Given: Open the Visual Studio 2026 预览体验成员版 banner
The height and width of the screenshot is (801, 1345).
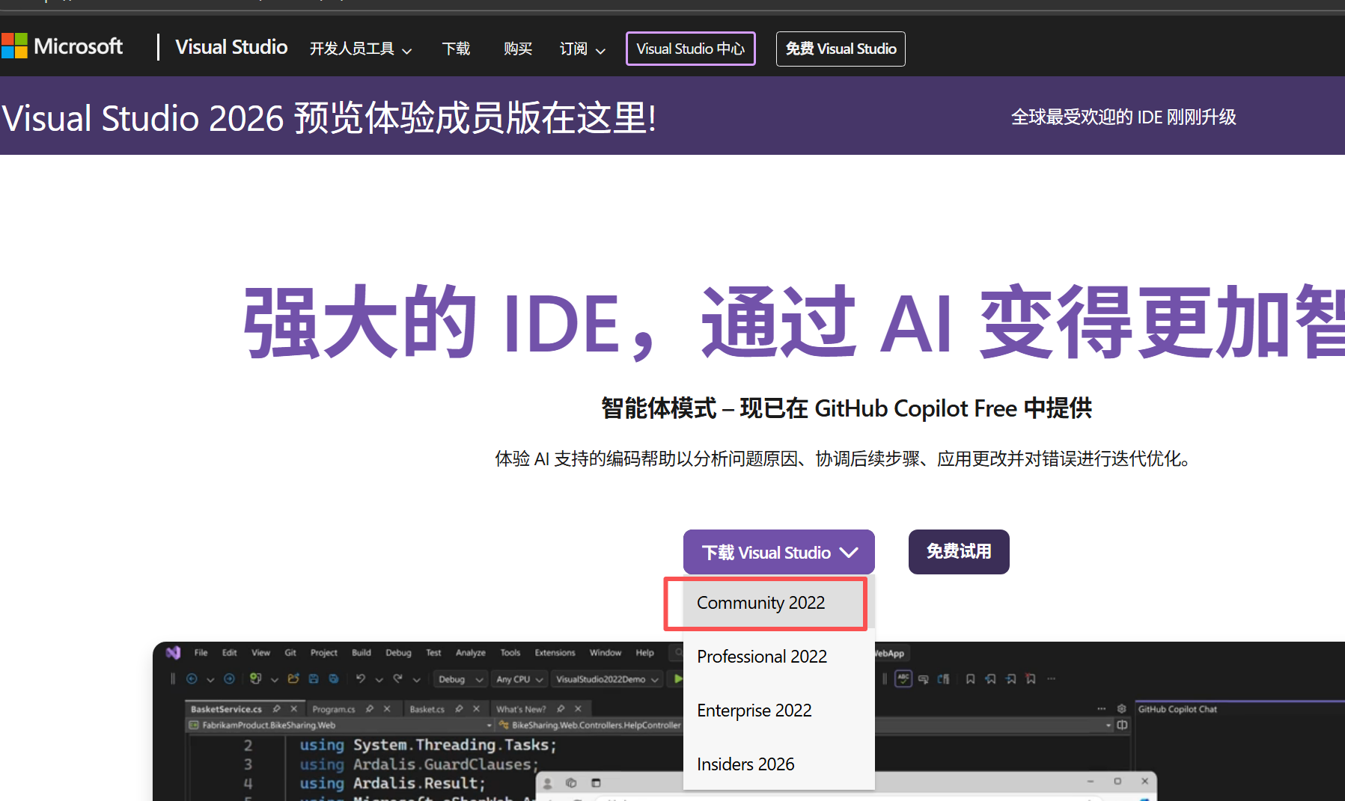Looking at the screenshot, I should (x=329, y=118).
